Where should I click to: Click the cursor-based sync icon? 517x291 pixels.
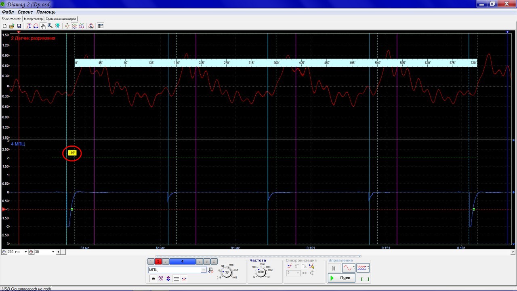311,266
